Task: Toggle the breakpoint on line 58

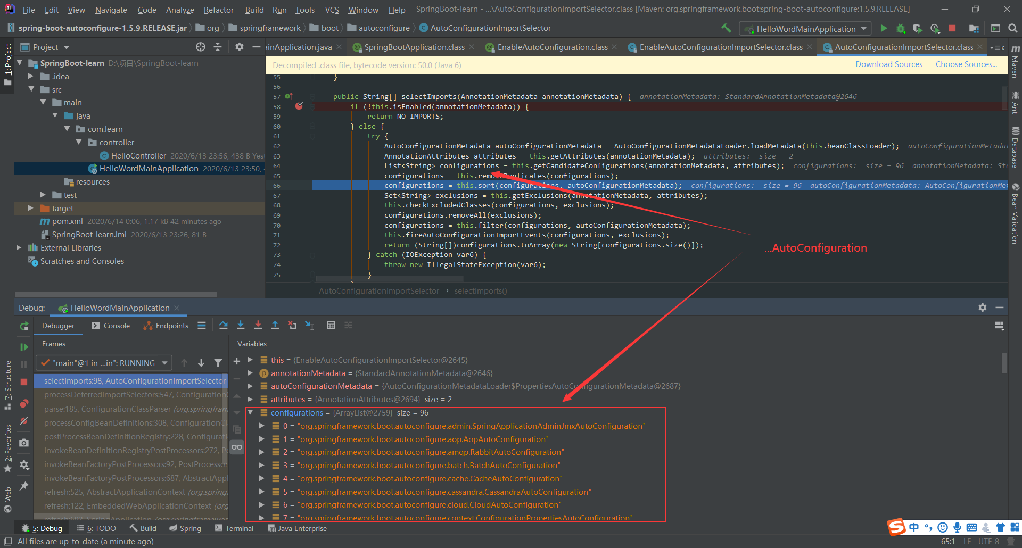Action: (x=299, y=106)
